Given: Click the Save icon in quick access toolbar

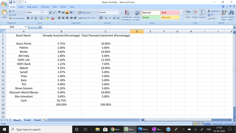Looking at the screenshot, I should pos(10,2).
